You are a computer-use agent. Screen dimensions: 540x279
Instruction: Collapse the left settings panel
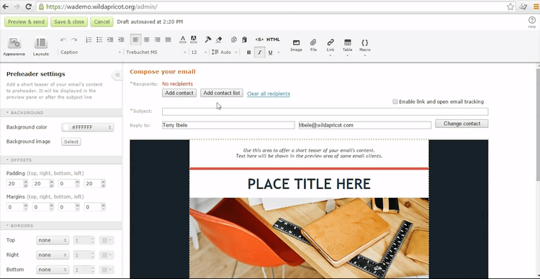pos(117,75)
